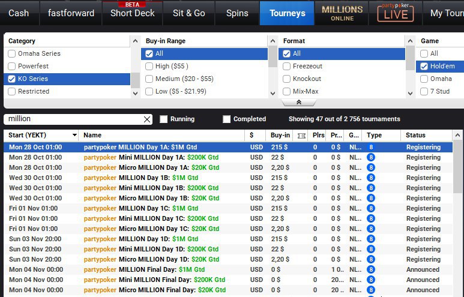
Task: Collapse the filters panel
Action: point(299,103)
